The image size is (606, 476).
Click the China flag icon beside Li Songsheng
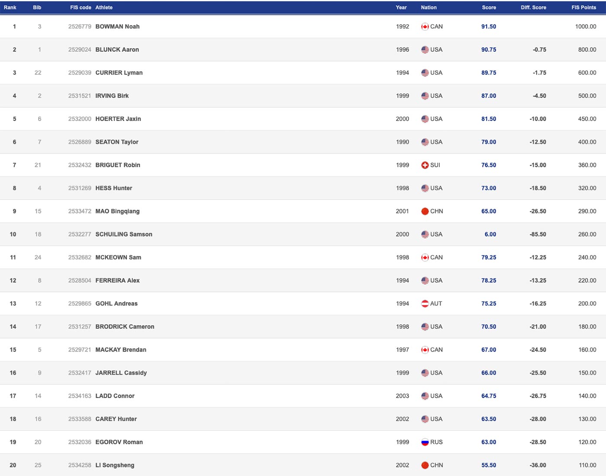pyautogui.click(x=425, y=465)
